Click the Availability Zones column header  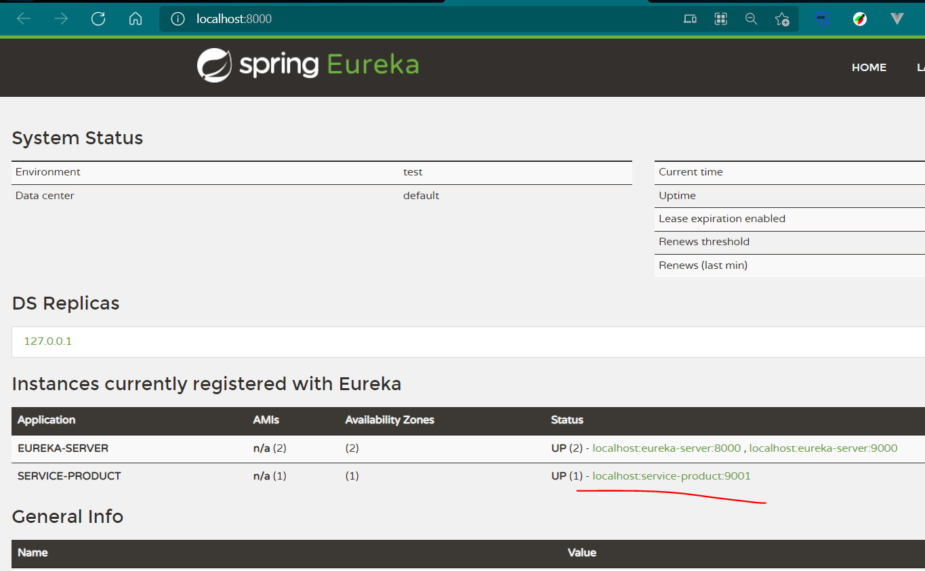point(390,420)
